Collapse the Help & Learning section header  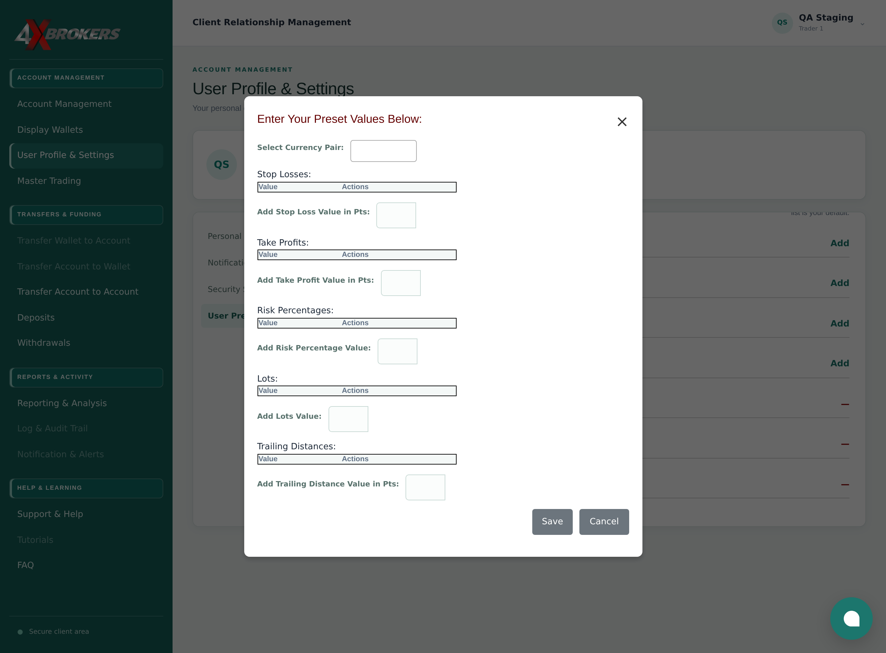click(86, 488)
